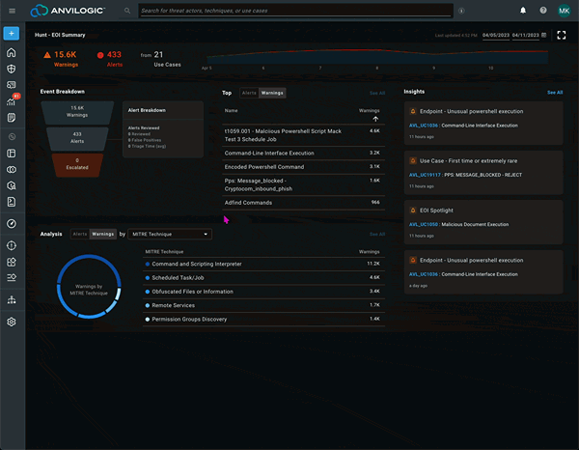Open the alert crosshair icon in sidebar

click(12, 245)
